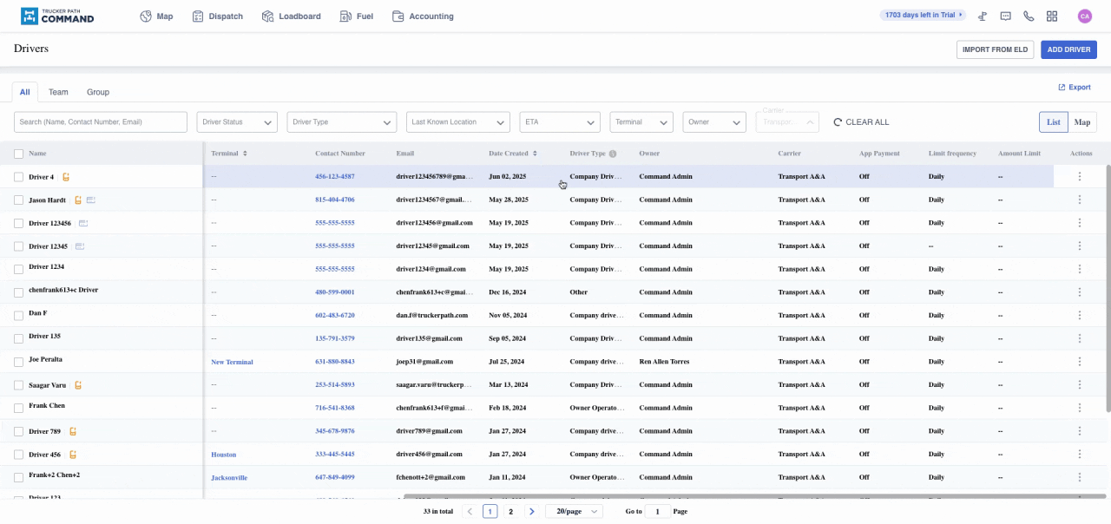This screenshot has height=524, width=1111.
Task: Check the box for Driver 4
Action: click(x=19, y=177)
